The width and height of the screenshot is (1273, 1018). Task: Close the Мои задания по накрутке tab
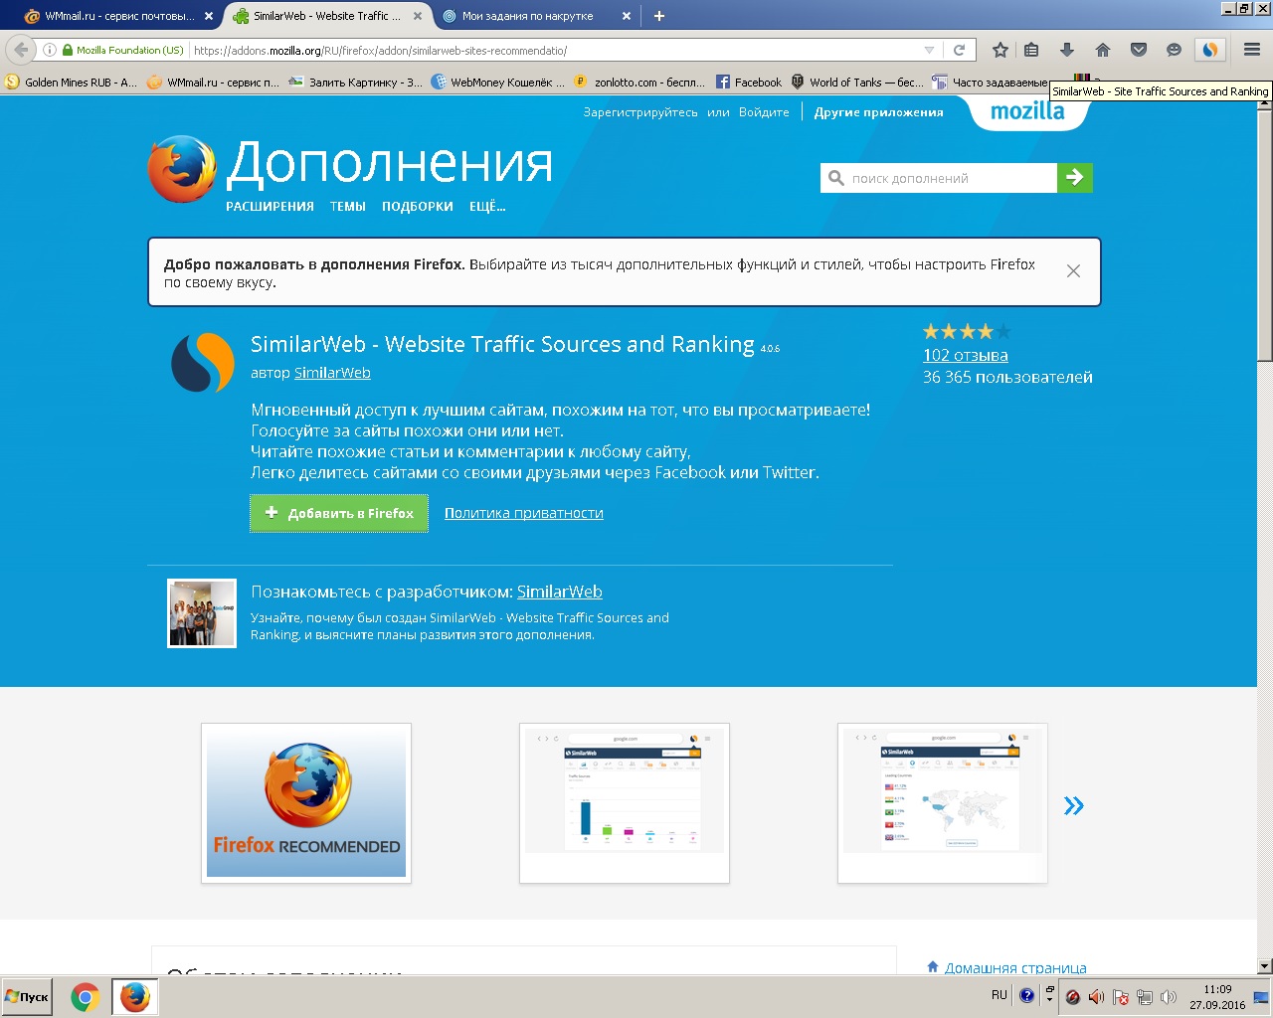coord(626,16)
